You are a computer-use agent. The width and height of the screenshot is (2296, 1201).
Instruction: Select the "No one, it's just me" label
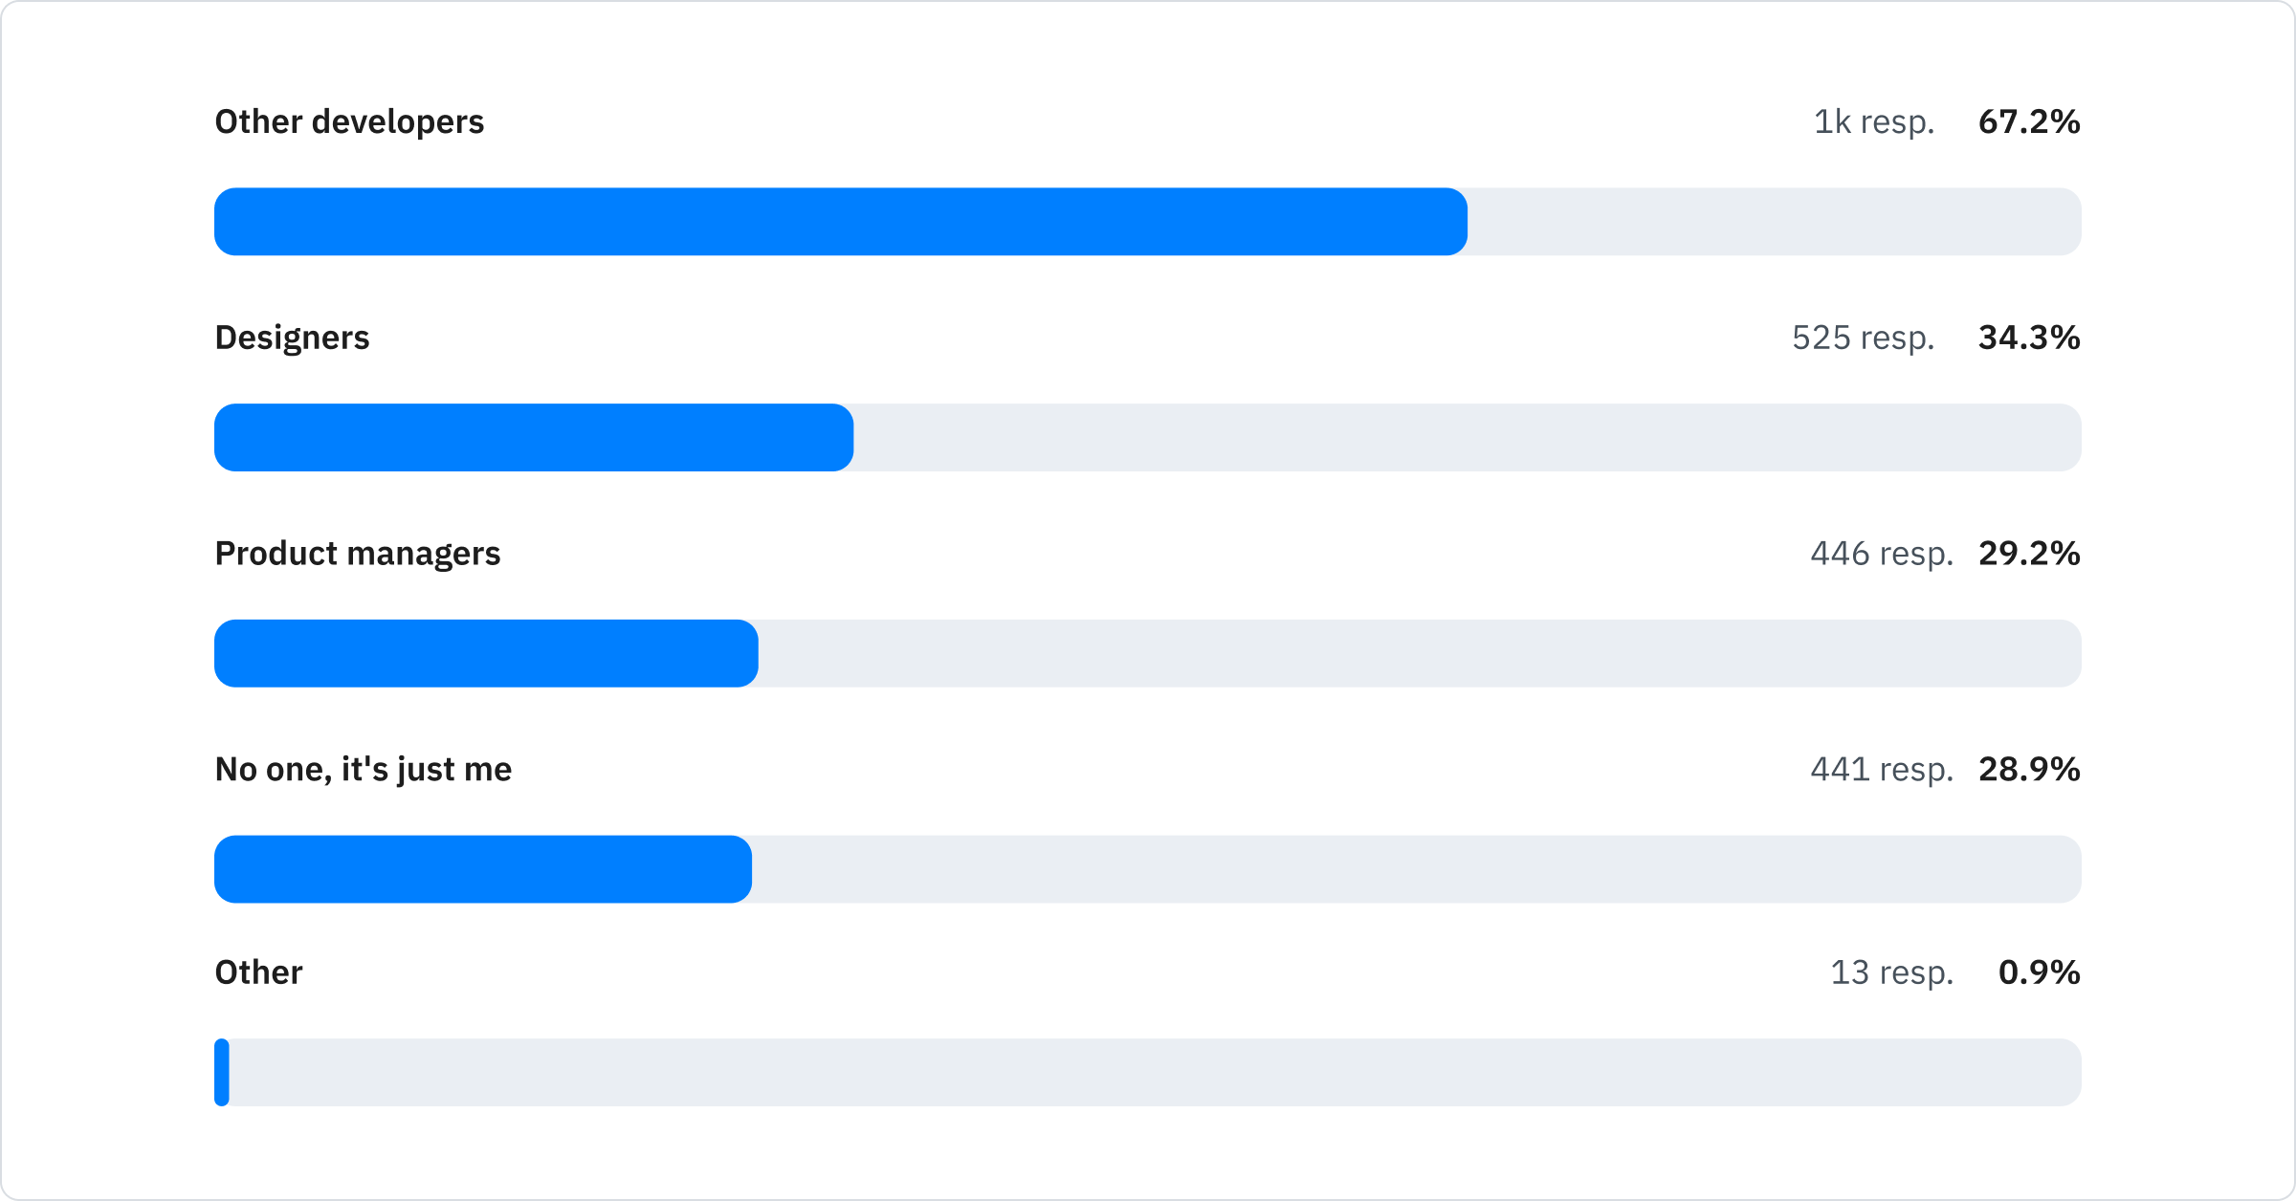click(364, 770)
